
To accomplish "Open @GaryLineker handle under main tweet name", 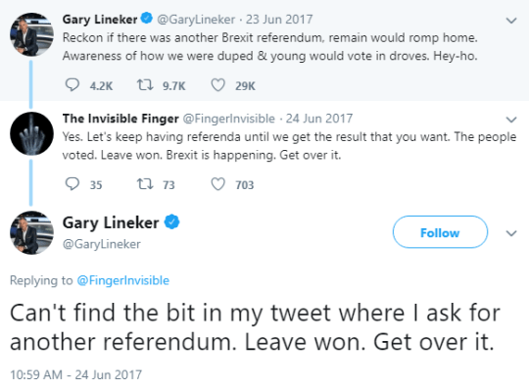I will point(102,244).
